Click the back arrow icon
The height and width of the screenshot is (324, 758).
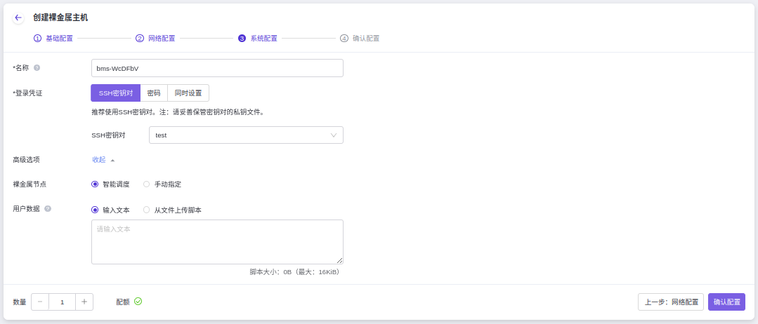coord(18,18)
